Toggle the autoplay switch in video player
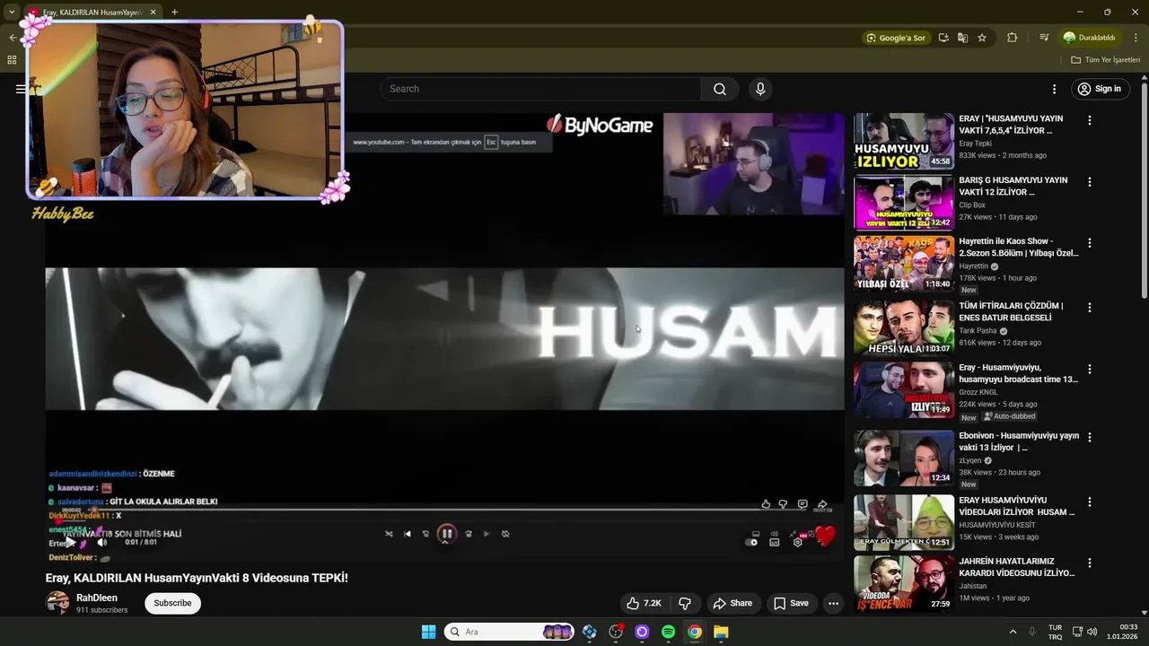This screenshot has width=1149, height=646. point(753,542)
